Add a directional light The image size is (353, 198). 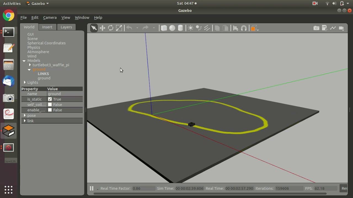[207, 28]
